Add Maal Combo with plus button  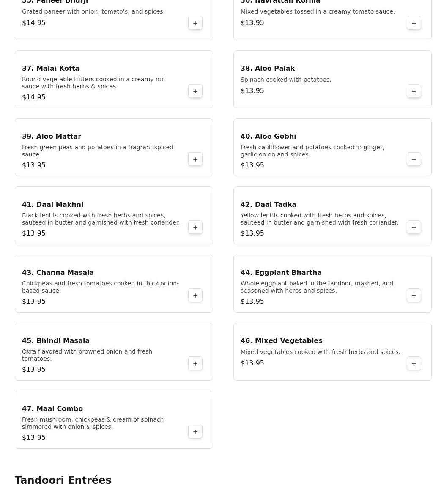(195, 432)
